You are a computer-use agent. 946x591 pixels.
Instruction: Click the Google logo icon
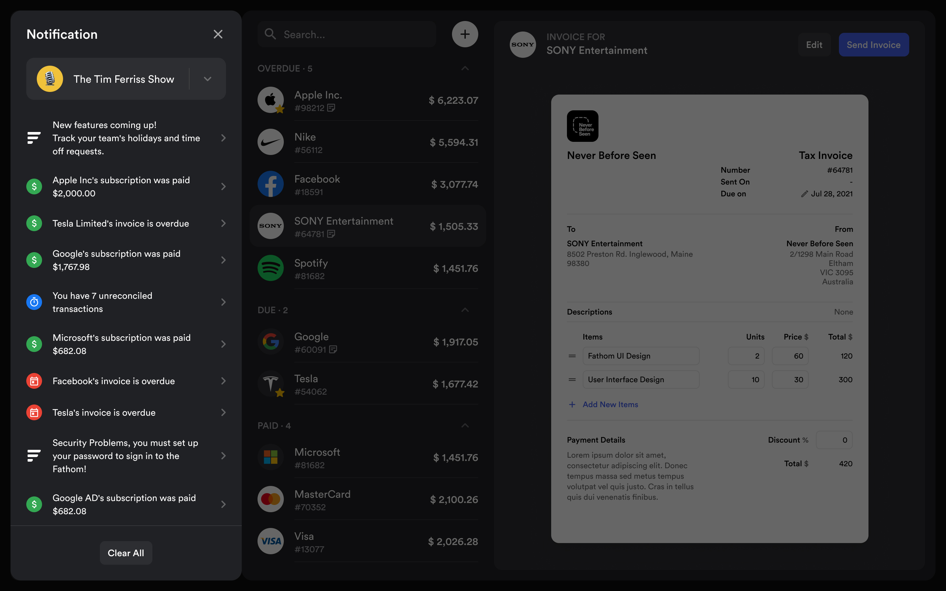271,341
